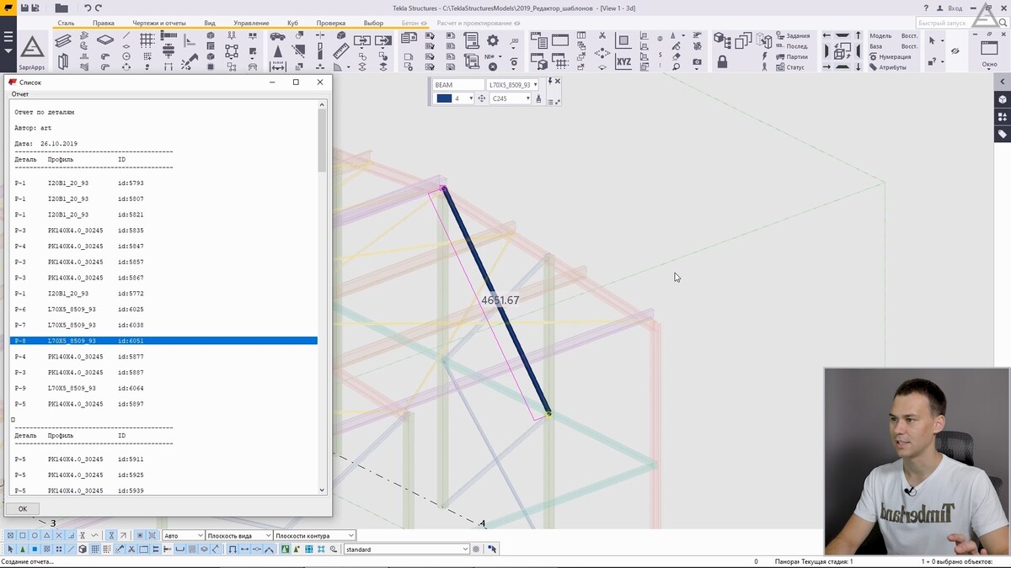Select the measuring ruler tool

340,50
